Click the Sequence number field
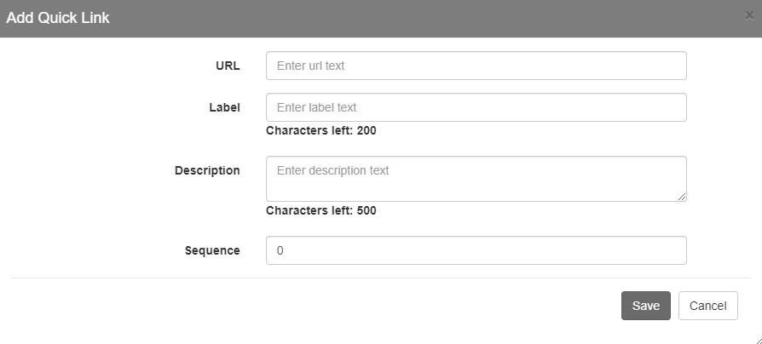Screen dimensions: 762x344 [476, 250]
